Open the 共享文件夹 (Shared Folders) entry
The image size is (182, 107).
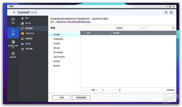pyautogui.click(x=34, y=33)
